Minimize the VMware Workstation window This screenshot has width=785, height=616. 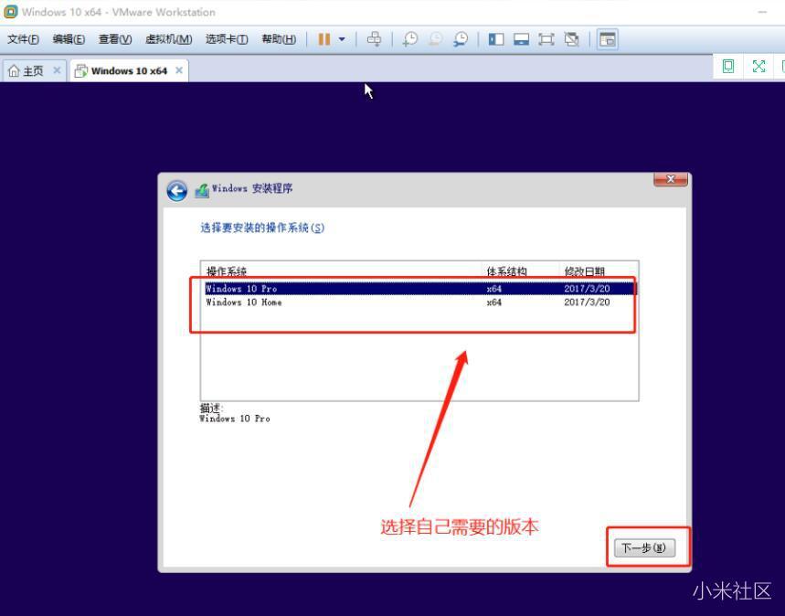pyautogui.click(x=762, y=12)
